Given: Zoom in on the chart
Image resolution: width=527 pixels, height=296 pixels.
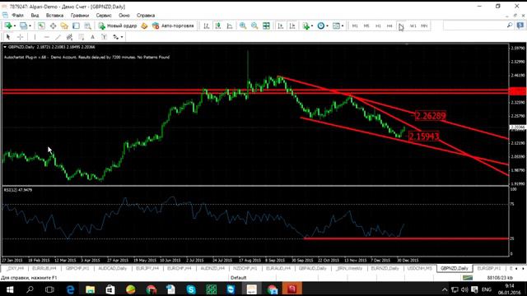Looking at the screenshot, I should [x=243, y=25].
